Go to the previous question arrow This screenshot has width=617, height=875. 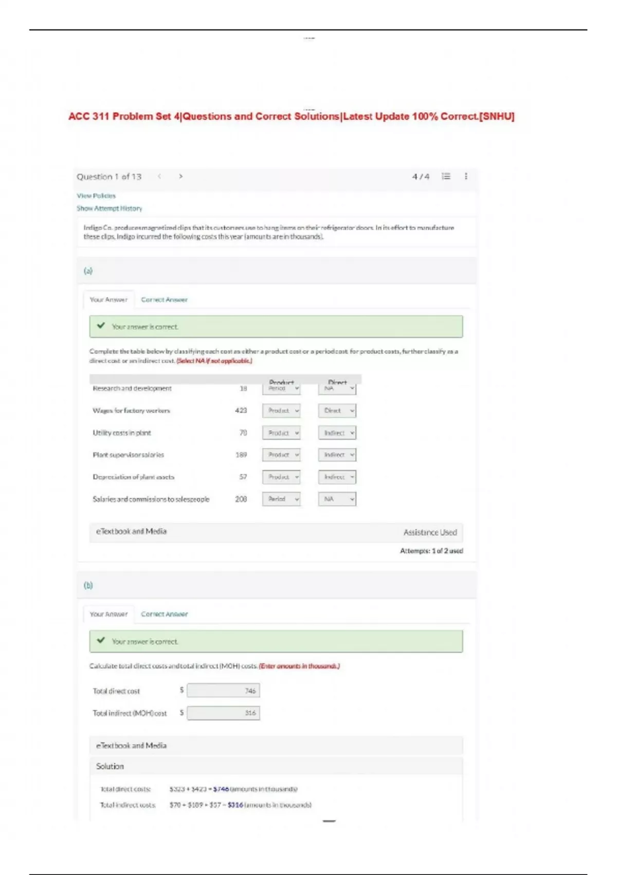160,177
